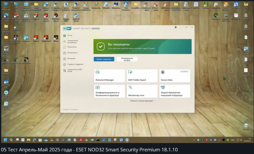
Task: Open Инструменты in the ESET sidebar
Action: pyautogui.click(x=72, y=53)
